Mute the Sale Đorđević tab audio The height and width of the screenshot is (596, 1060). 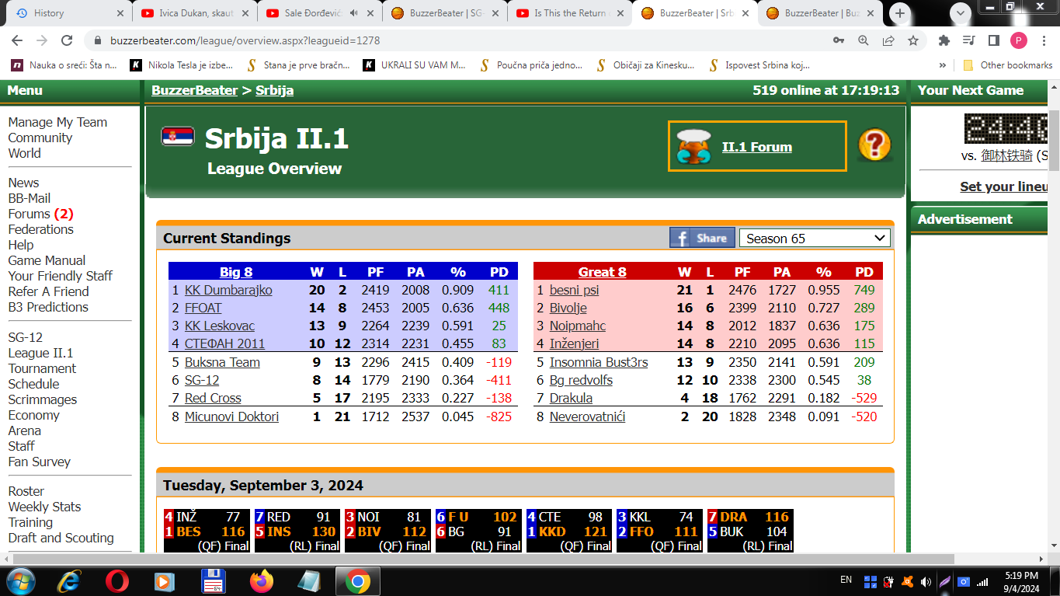point(354,13)
